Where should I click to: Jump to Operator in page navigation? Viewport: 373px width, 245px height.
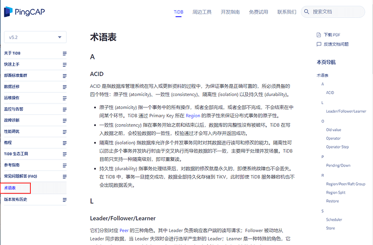333,138
